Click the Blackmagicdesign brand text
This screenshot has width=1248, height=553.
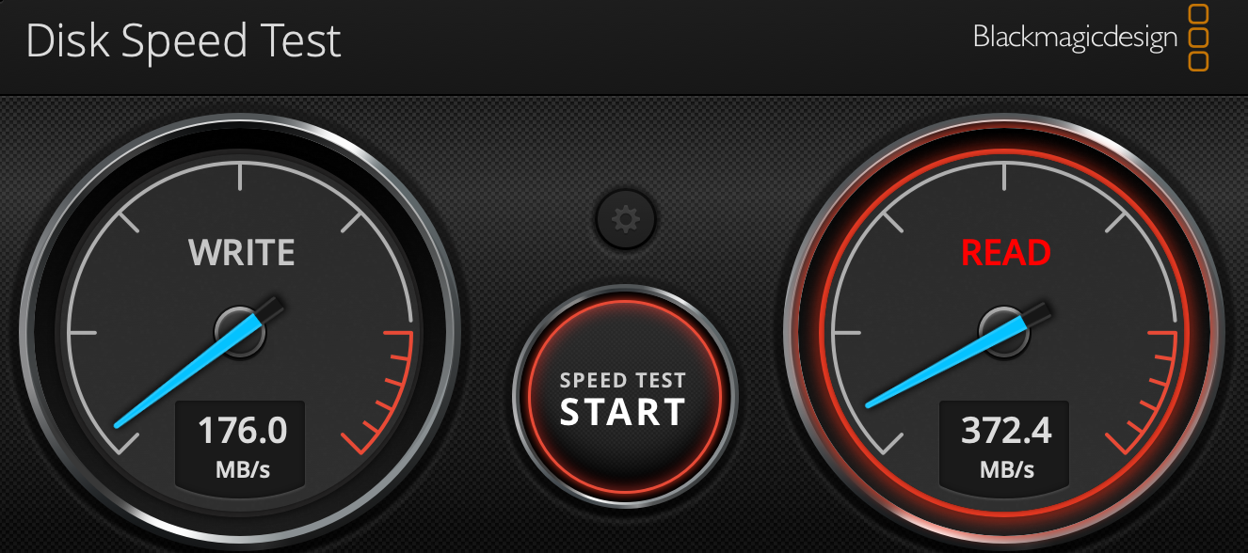(1075, 38)
